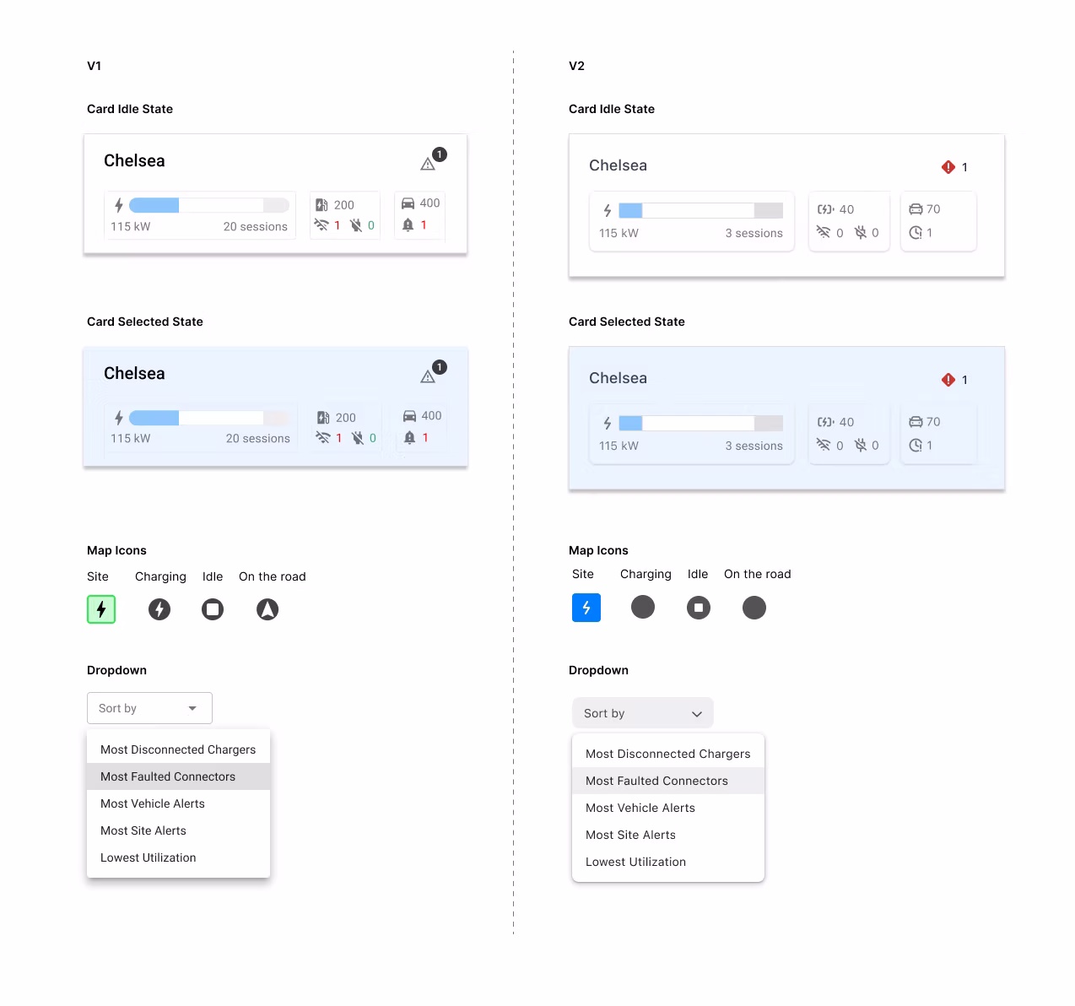
Task: Click alert count 1 beside V2 idle diamond
Action: tap(964, 167)
